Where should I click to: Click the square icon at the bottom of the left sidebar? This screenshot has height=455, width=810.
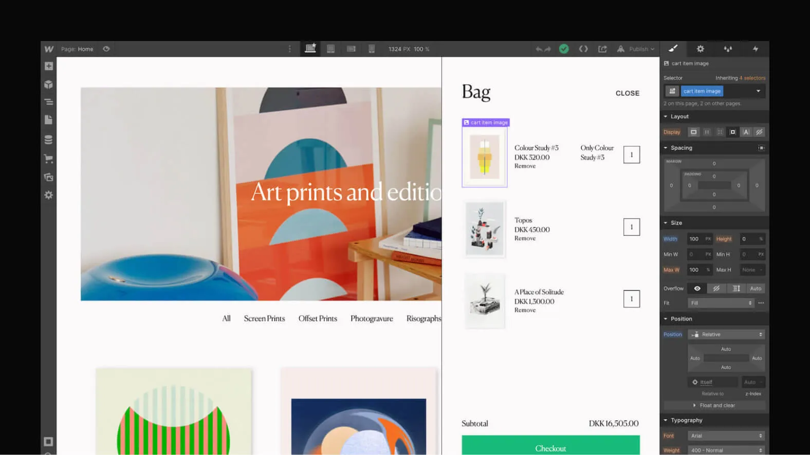pos(48,442)
